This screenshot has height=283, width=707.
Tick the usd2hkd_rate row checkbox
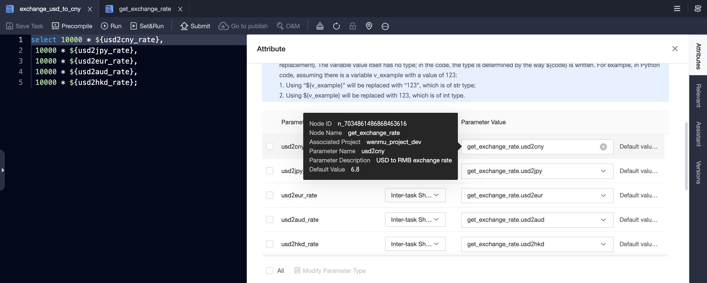pyautogui.click(x=269, y=244)
